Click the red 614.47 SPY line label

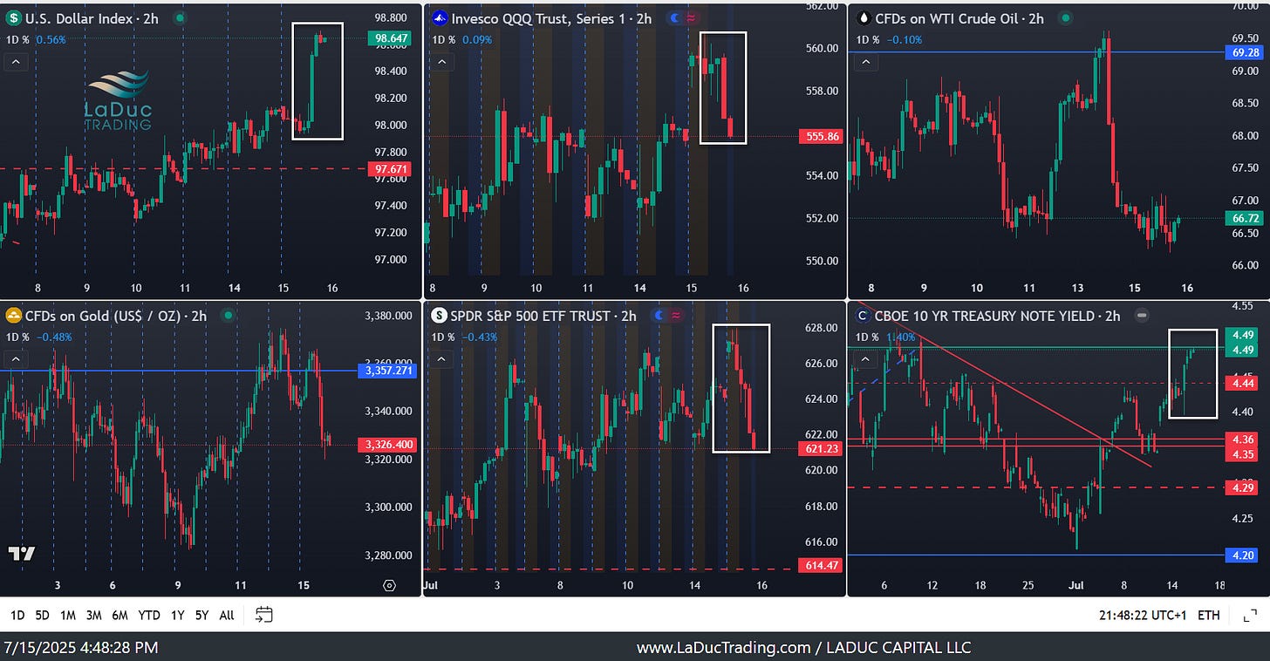(820, 565)
